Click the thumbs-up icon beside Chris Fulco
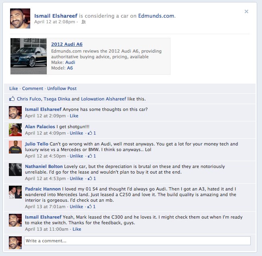 click(12, 99)
